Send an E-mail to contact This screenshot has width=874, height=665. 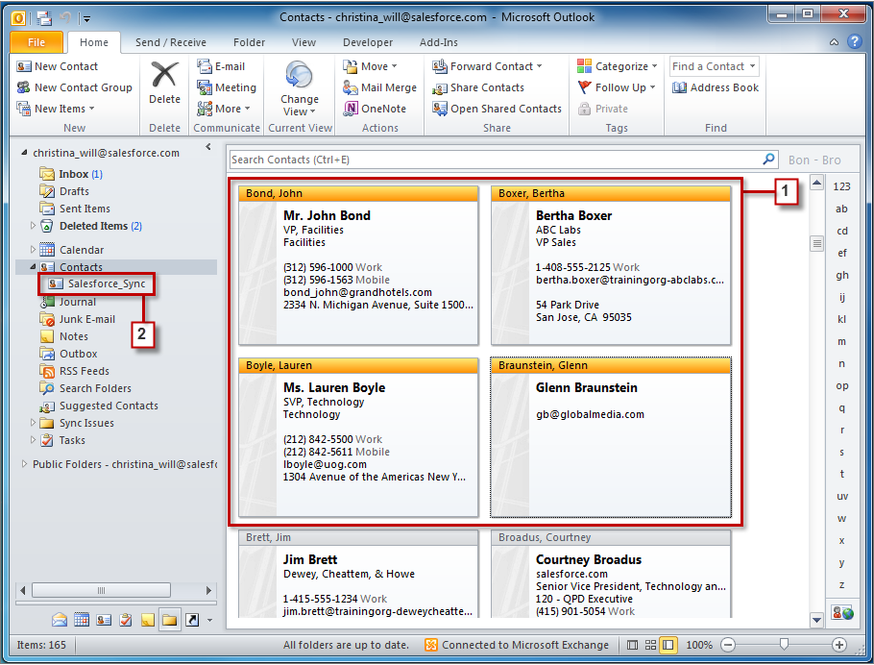221,66
